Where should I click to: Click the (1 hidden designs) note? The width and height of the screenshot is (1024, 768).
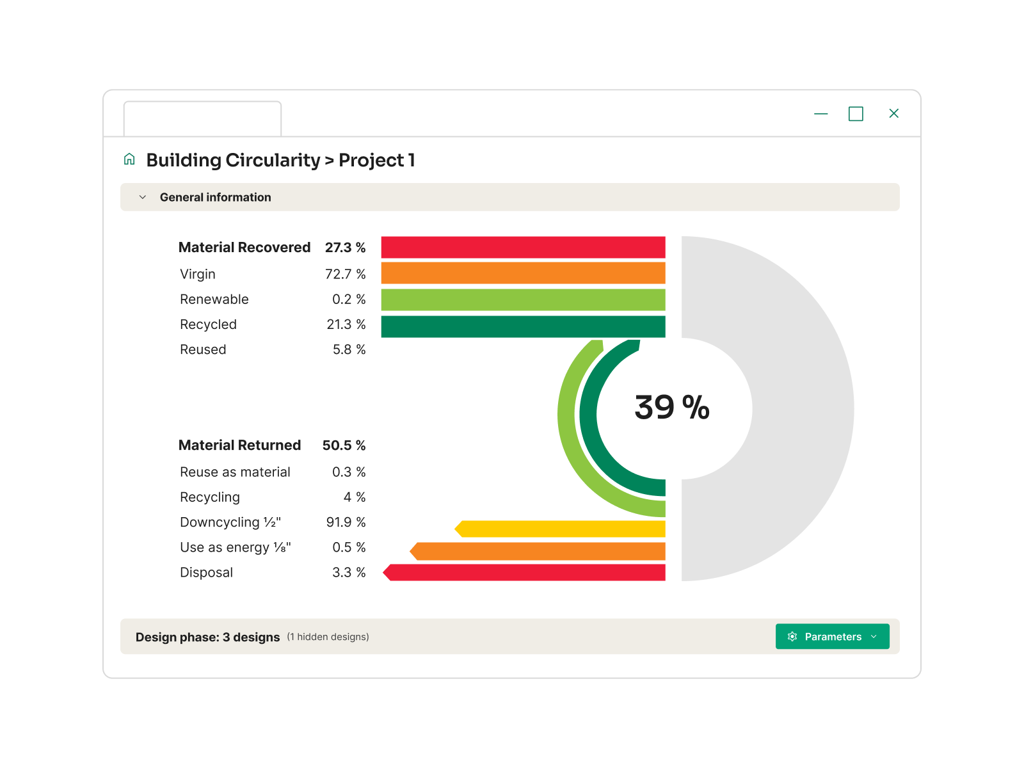coord(328,637)
